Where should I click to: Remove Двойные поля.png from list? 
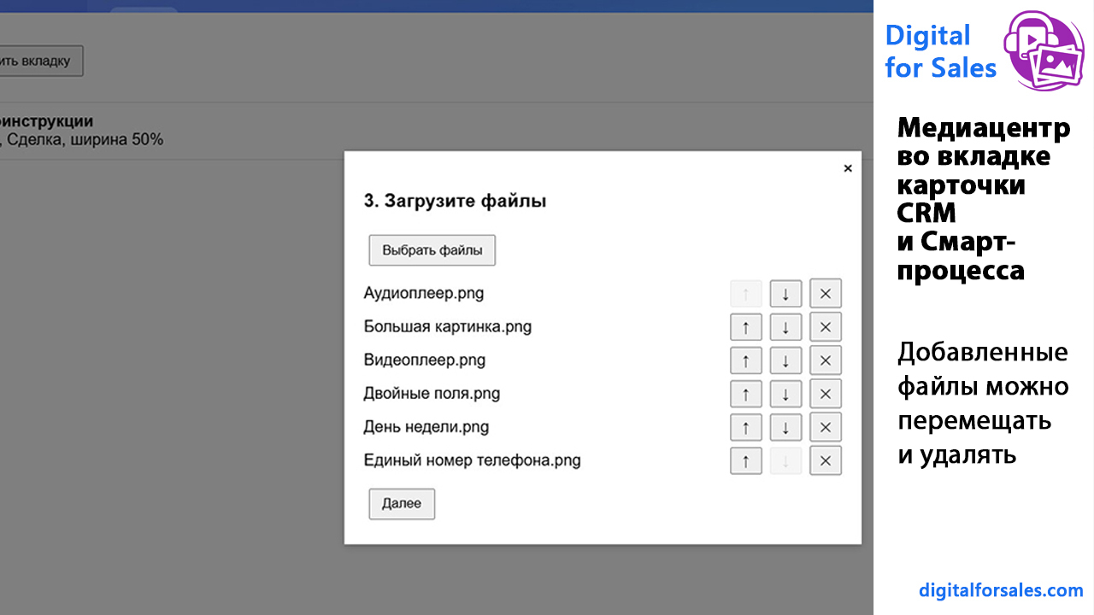click(826, 393)
